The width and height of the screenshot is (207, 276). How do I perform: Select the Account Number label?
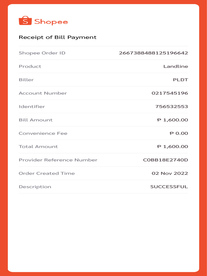[x=43, y=93]
